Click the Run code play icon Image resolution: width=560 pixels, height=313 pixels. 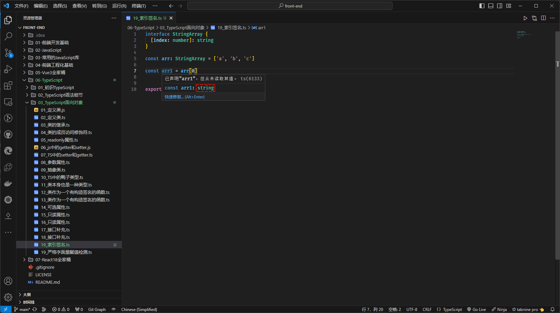pyautogui.click(x=525, y=18)
